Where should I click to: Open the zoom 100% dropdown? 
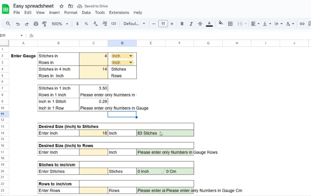pyautogui.click(x=60, y=24)
